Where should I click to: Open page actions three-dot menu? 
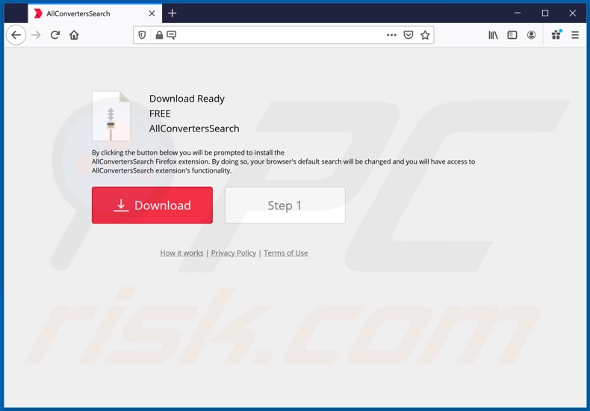(x=391, y=35)
